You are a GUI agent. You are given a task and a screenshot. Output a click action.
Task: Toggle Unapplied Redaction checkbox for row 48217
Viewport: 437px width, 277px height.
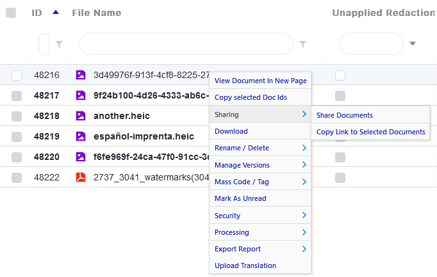(340, 96)
